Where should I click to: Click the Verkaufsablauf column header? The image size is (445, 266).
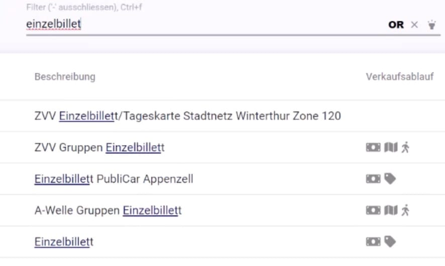click(400, 77)
